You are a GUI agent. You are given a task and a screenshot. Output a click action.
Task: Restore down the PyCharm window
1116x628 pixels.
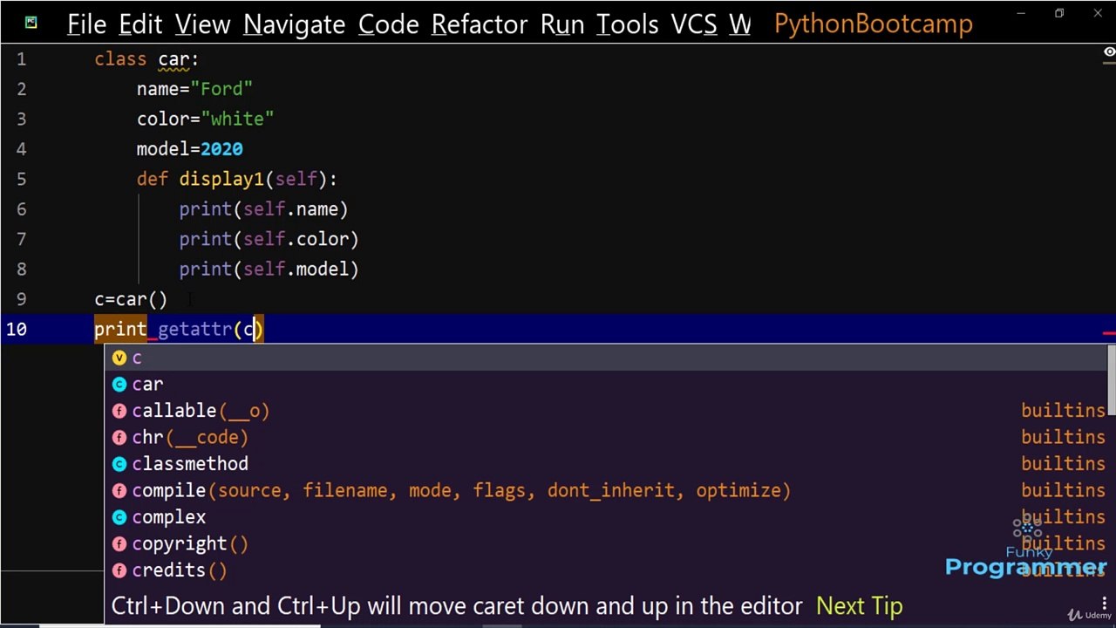pyautogui.click(x=1059, y=13)
